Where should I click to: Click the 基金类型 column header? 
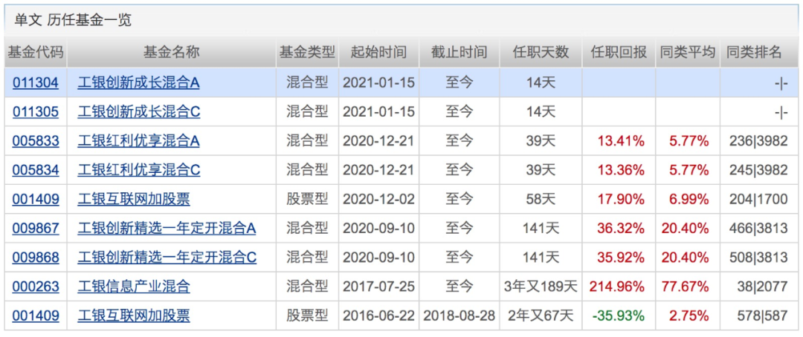(307, 52)
